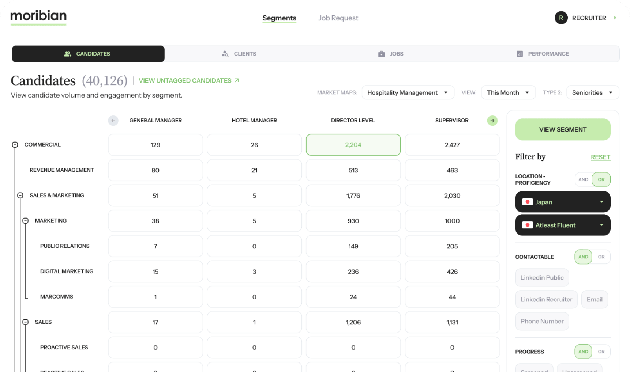
Task: Select the Commercial Director Level cell 2,204
Action: point(353,145)
